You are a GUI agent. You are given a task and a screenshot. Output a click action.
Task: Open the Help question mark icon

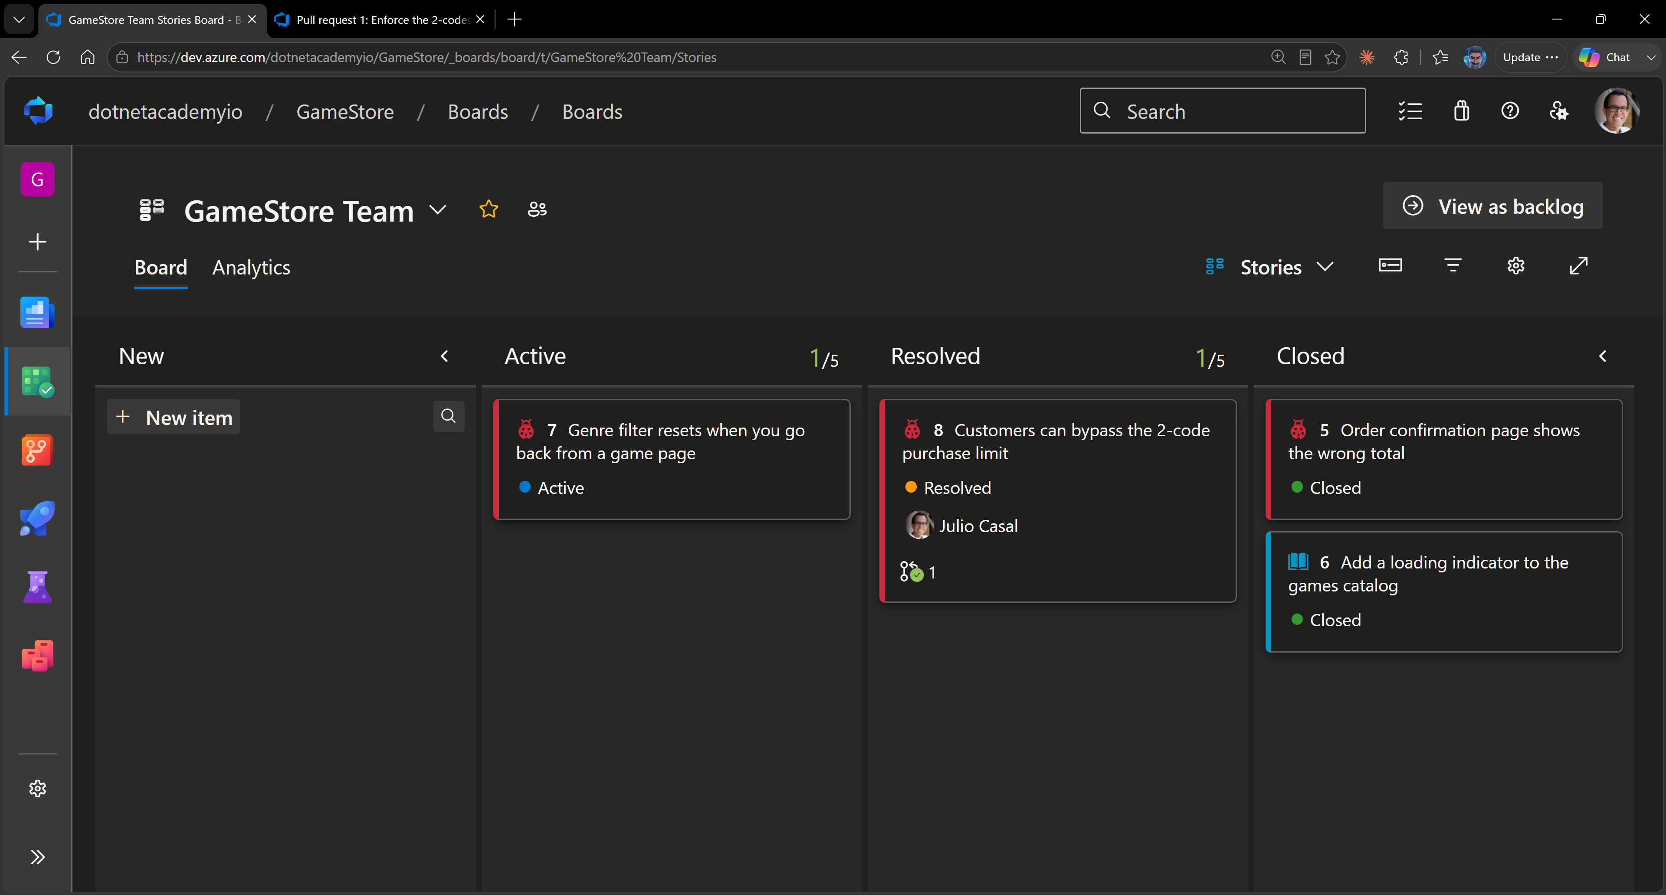[1510, 111]
